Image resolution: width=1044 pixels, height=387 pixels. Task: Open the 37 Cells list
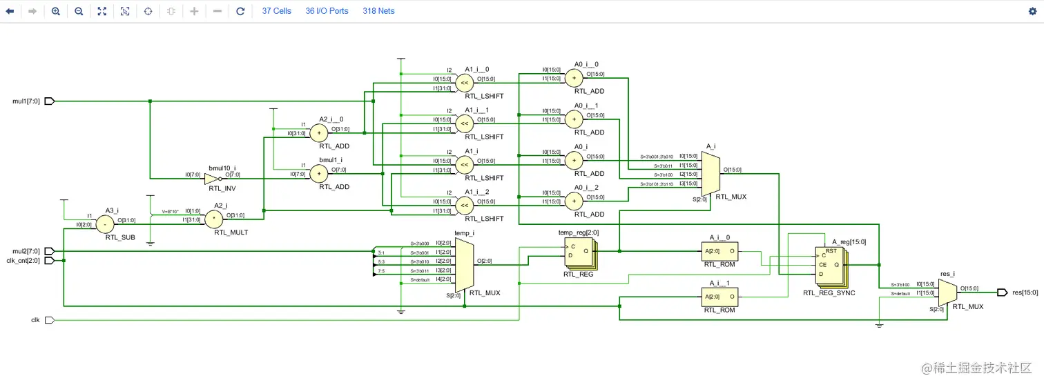pos(277,11)
